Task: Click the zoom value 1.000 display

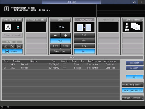Action: 60,27
